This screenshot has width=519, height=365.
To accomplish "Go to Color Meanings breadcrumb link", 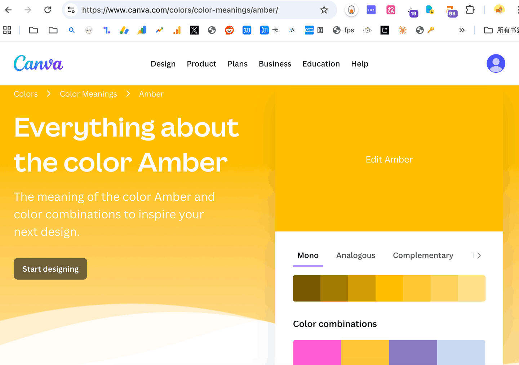I will tap(88, 94).
